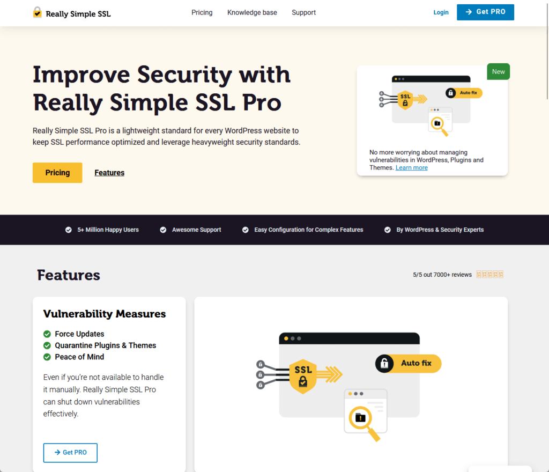This screenshot has width=549, height=472.
Task: Click the star rating icons next to reviews
Action: pyautogui.click(x=490, y=275)
